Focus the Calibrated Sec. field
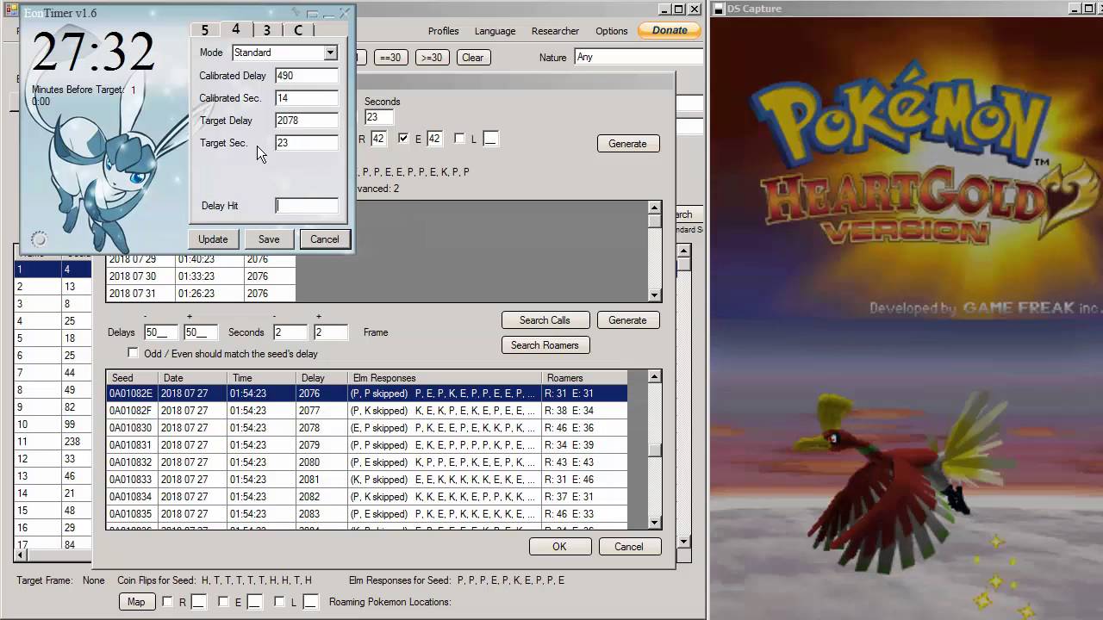1103x620 pixels. 306,98
